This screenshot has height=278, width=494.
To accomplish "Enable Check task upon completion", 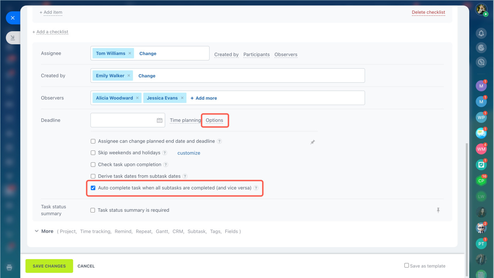I will coord(93,164).
